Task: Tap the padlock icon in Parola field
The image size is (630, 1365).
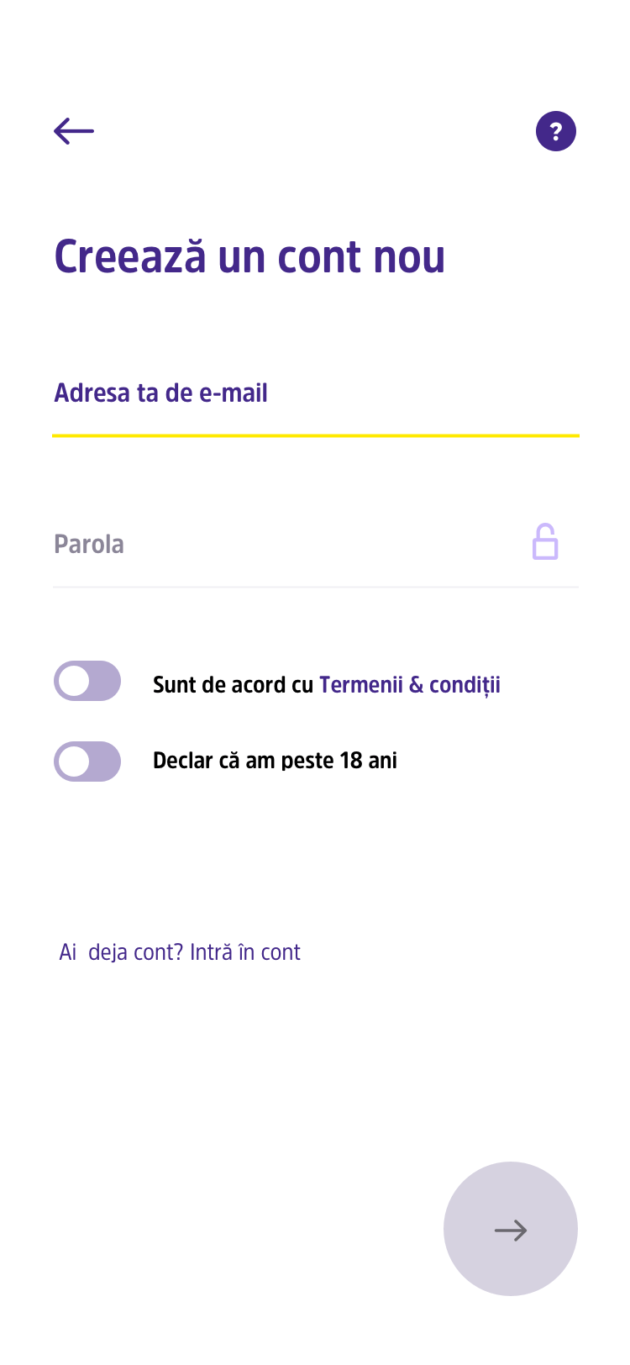Action: (545, 542)
